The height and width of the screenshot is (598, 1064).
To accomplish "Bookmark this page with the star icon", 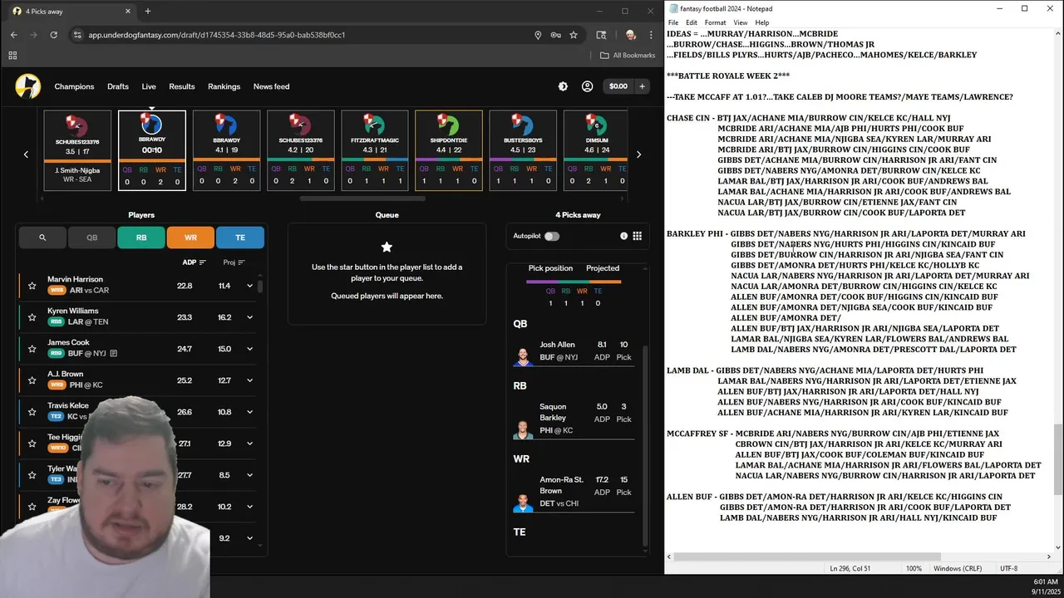I will point(574,35).
